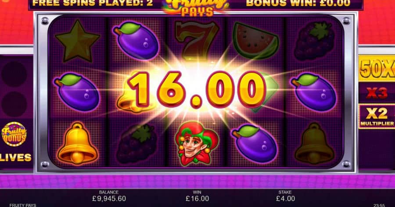The height and width of the screenshot is (207, 395).
Task: Tap the plum on the fifth reel
Action: (314, 92)
